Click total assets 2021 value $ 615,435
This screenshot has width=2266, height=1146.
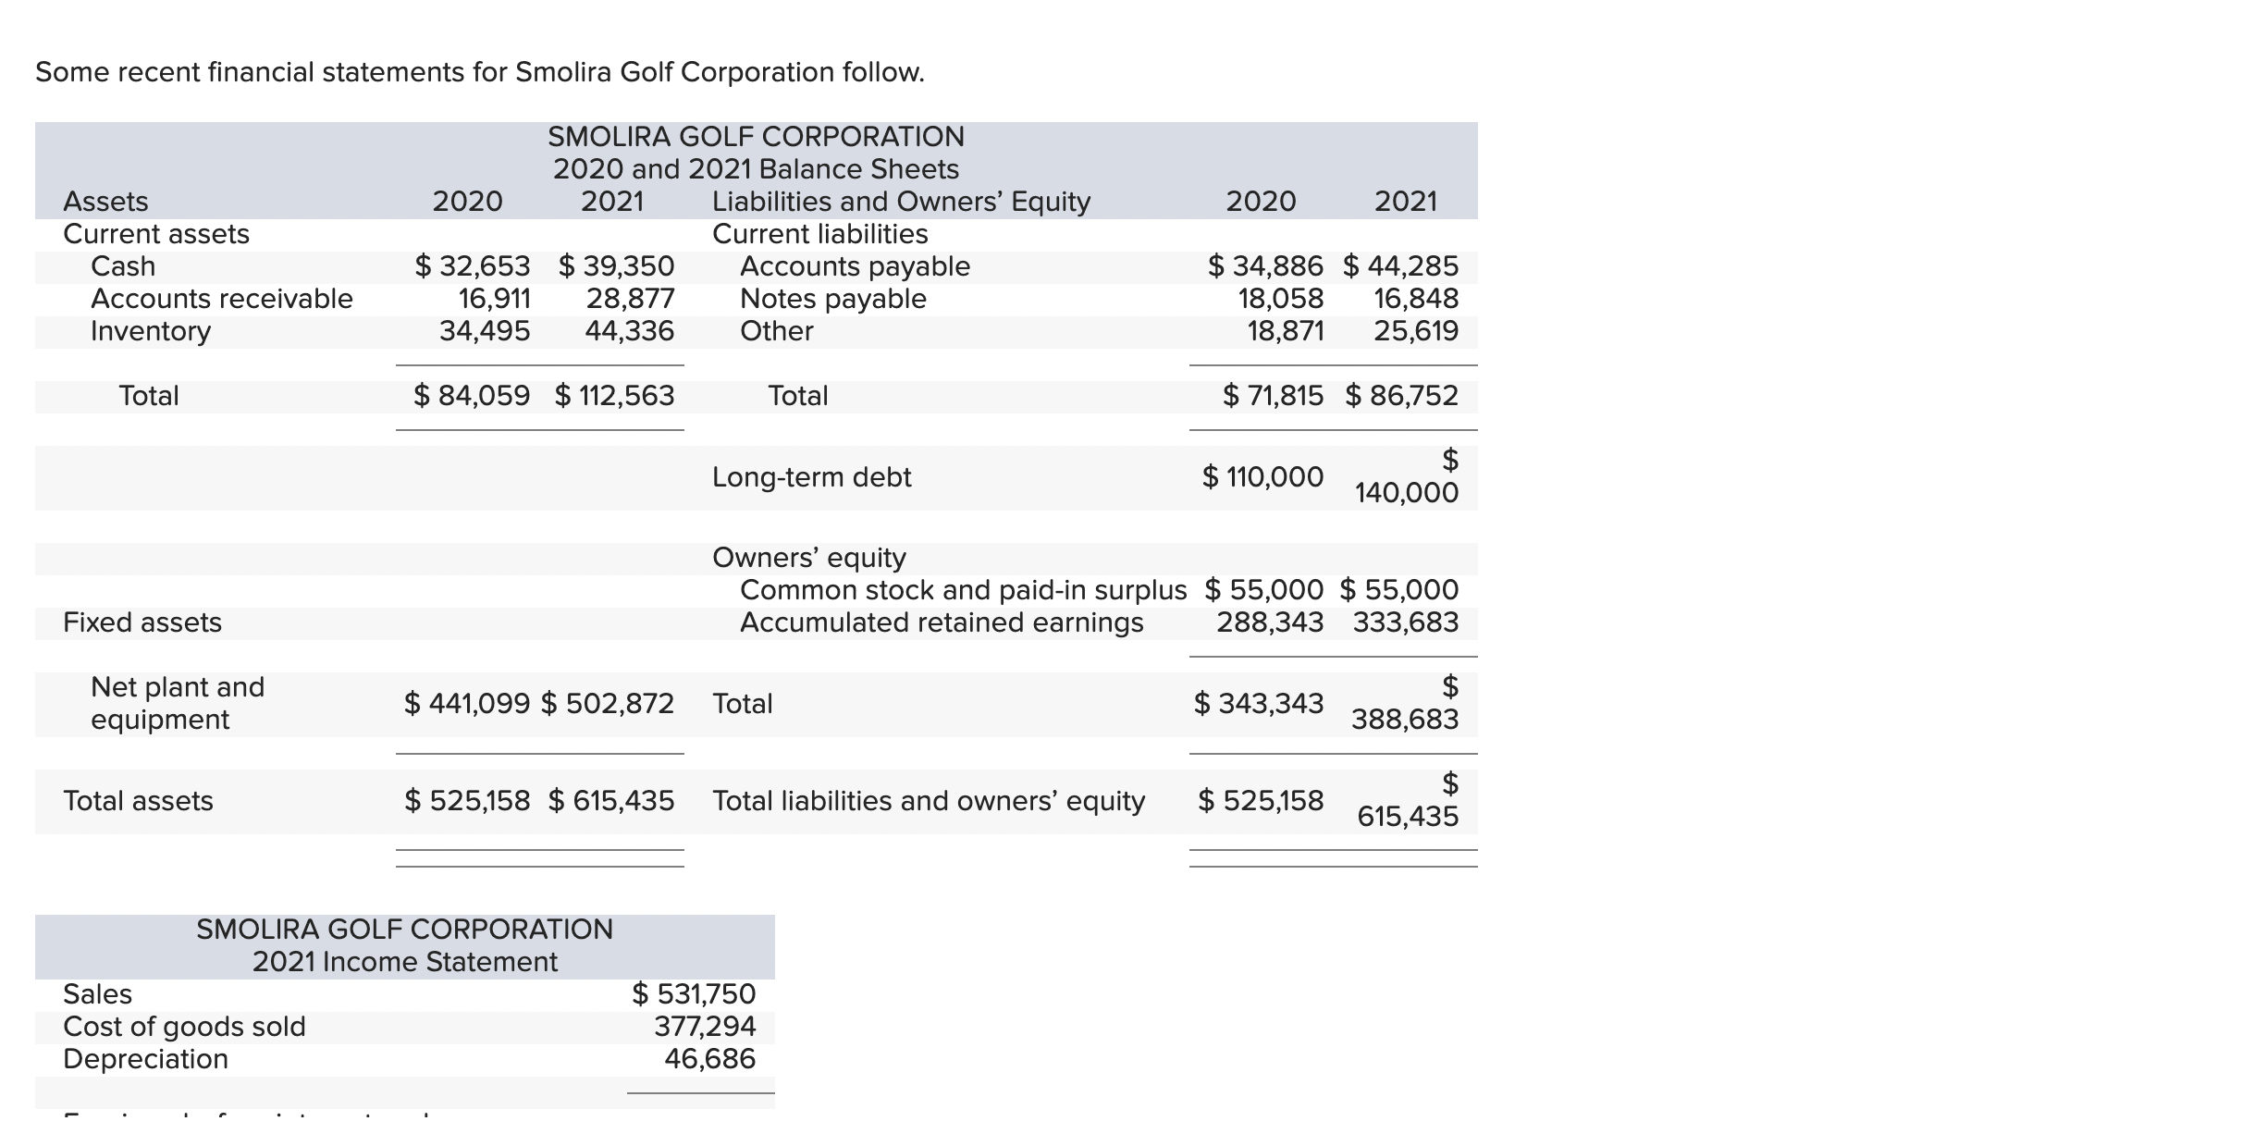click(611, 801)
